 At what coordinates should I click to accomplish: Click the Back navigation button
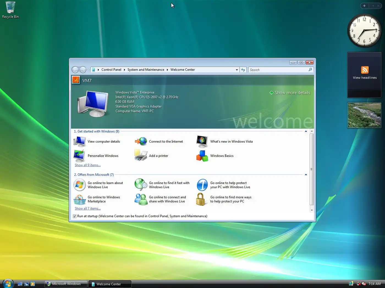click(x=75, y=70)
